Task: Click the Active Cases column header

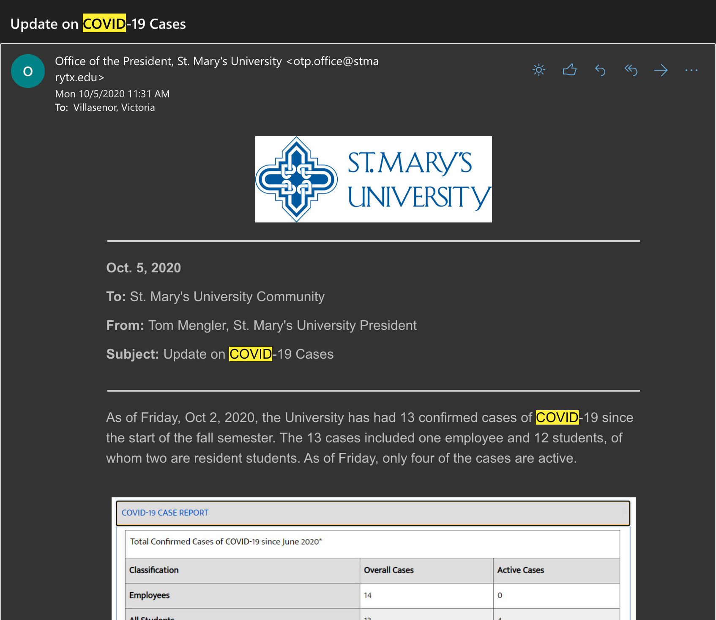Action: 520,570
